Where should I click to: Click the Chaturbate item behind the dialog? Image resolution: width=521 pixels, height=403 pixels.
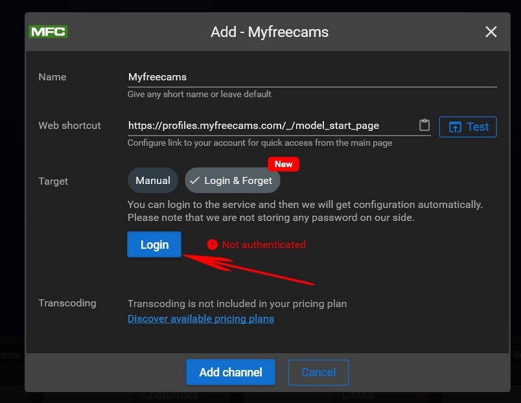coord(170,396)
